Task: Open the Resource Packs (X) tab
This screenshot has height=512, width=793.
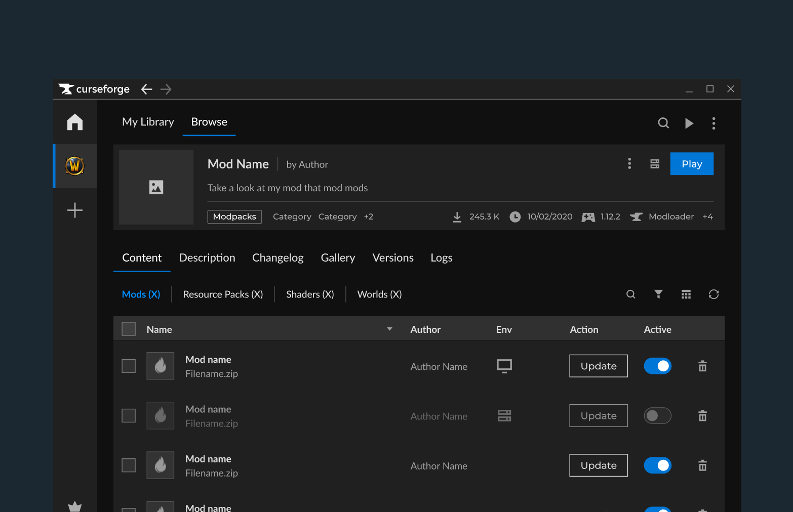Action: coord(223,294)
